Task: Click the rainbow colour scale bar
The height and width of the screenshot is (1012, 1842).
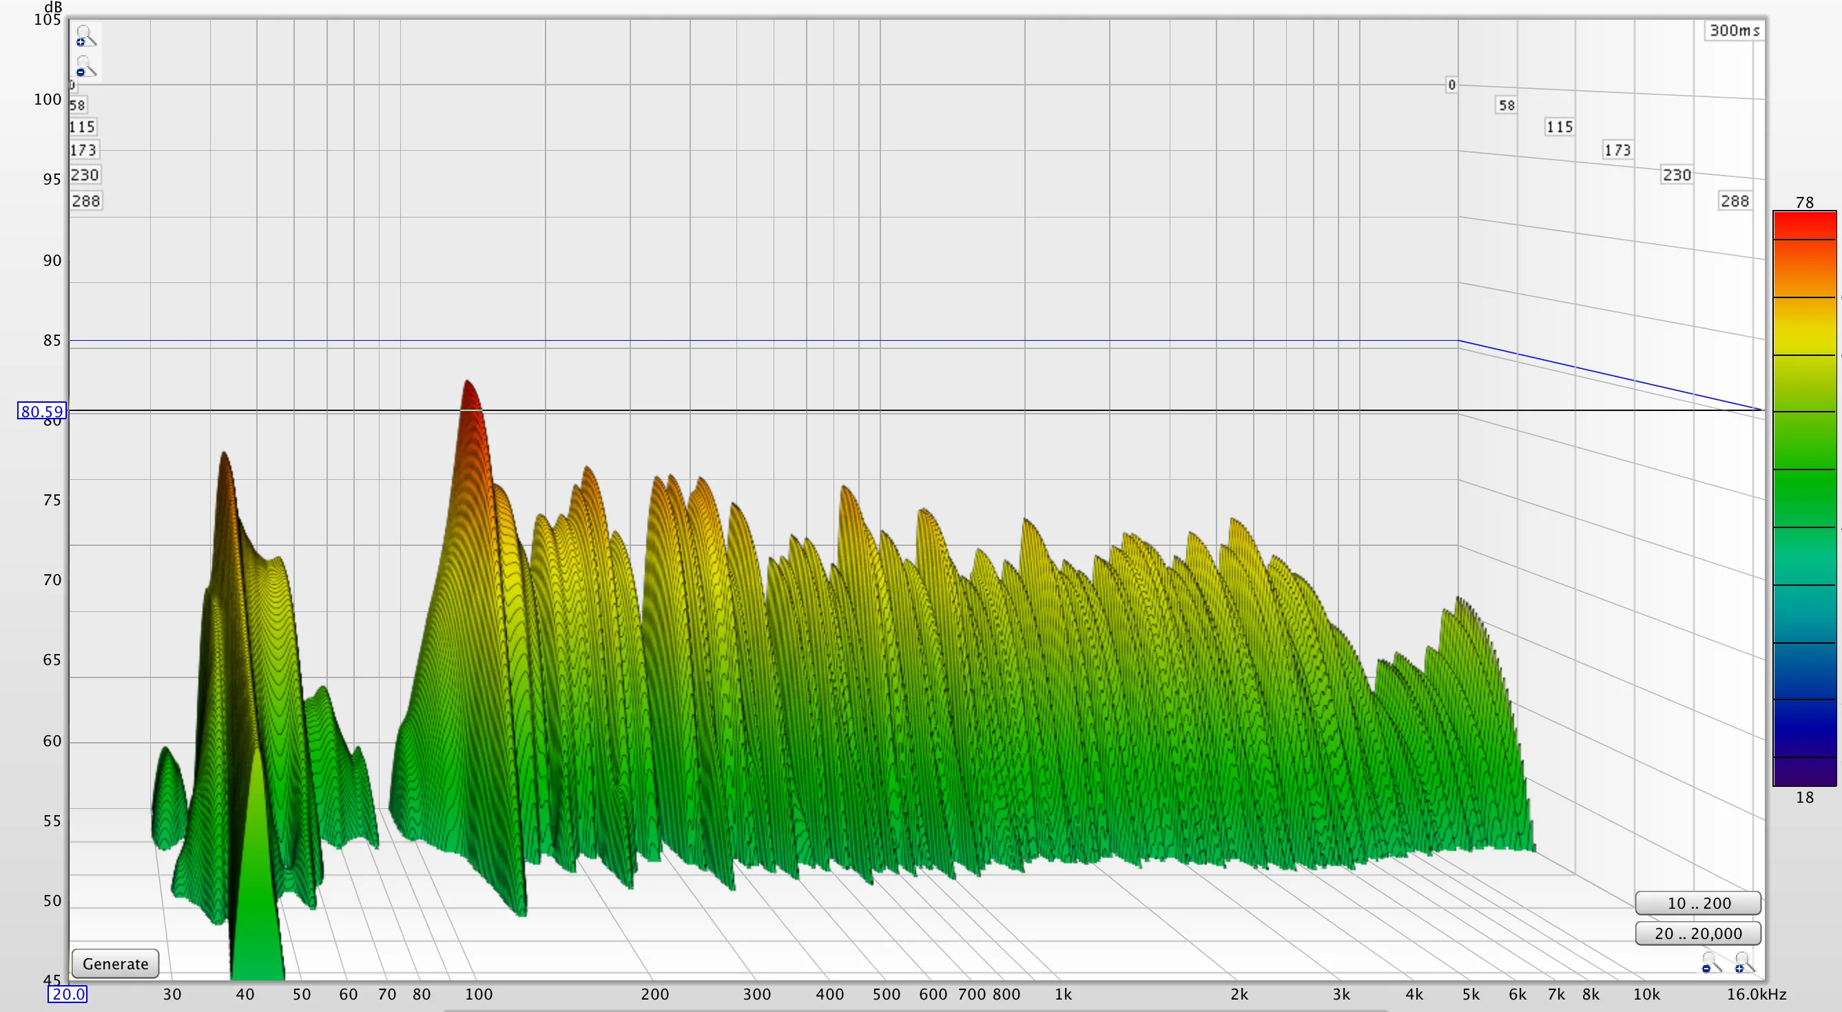Action: (x=1804, y=498)
